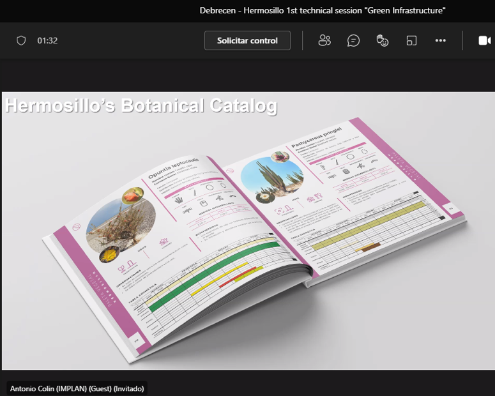Viewport: 495px width, 396px height.
Task: Toggle the camera on
Action: (484, 40)
